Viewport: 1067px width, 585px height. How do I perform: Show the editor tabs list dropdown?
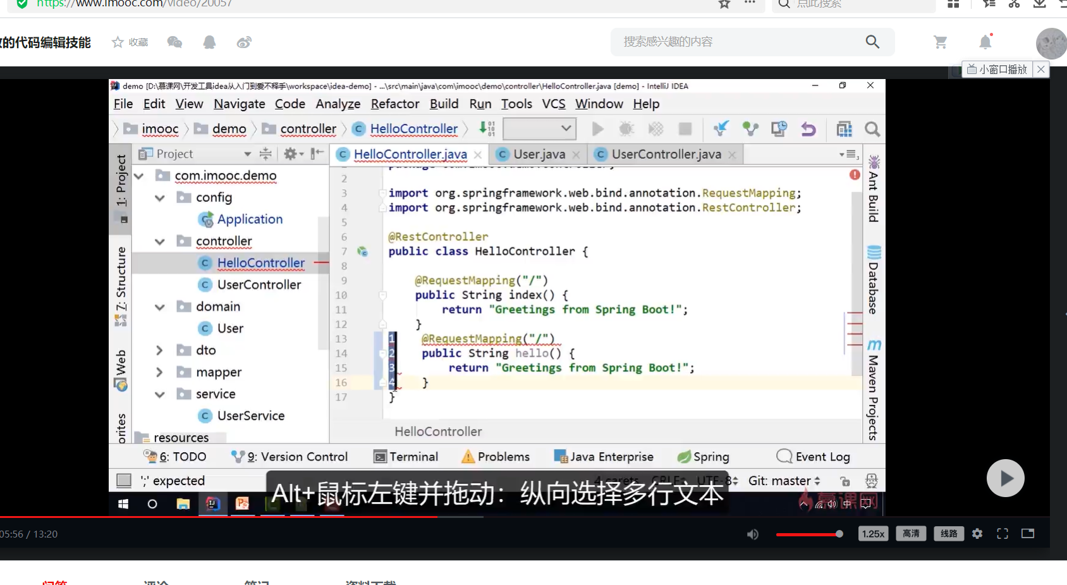pos(848,154)
